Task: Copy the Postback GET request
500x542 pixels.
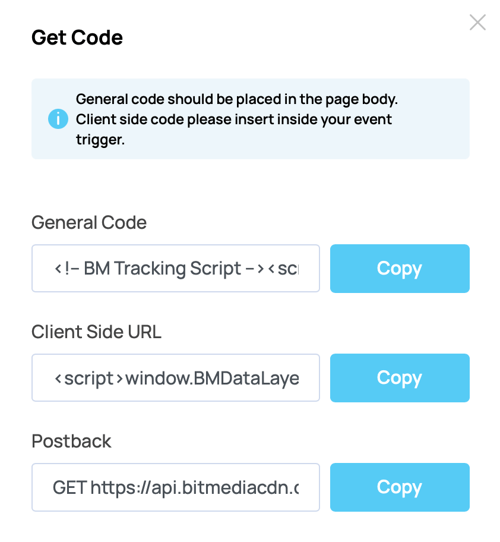Action: click(x=399, y=487)
